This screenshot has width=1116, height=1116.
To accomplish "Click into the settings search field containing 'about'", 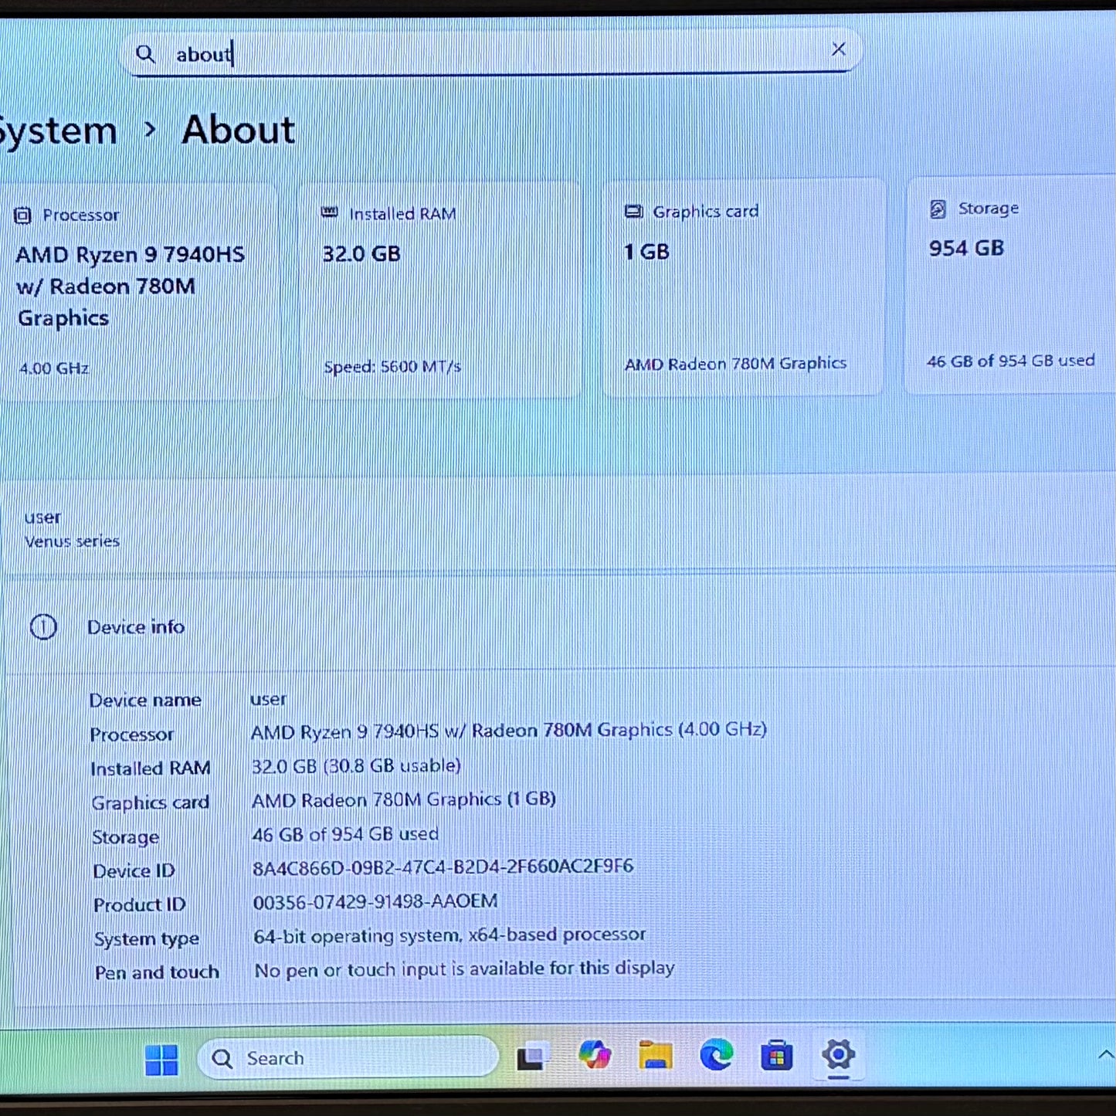I will pos(492,53).
